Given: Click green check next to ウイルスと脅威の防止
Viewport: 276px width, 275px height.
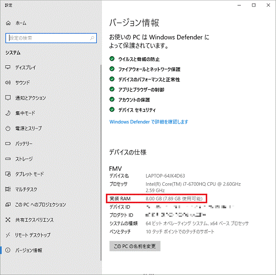Looking at the screenshot, I should pyautogui.click(x=112, y=59).
